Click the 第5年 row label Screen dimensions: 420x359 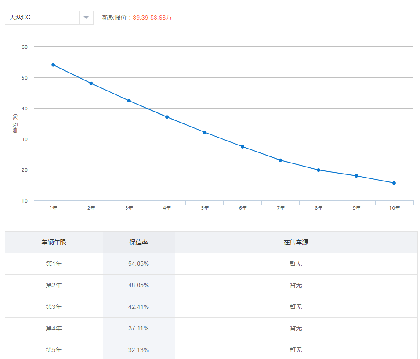click(x=54, y=350)
